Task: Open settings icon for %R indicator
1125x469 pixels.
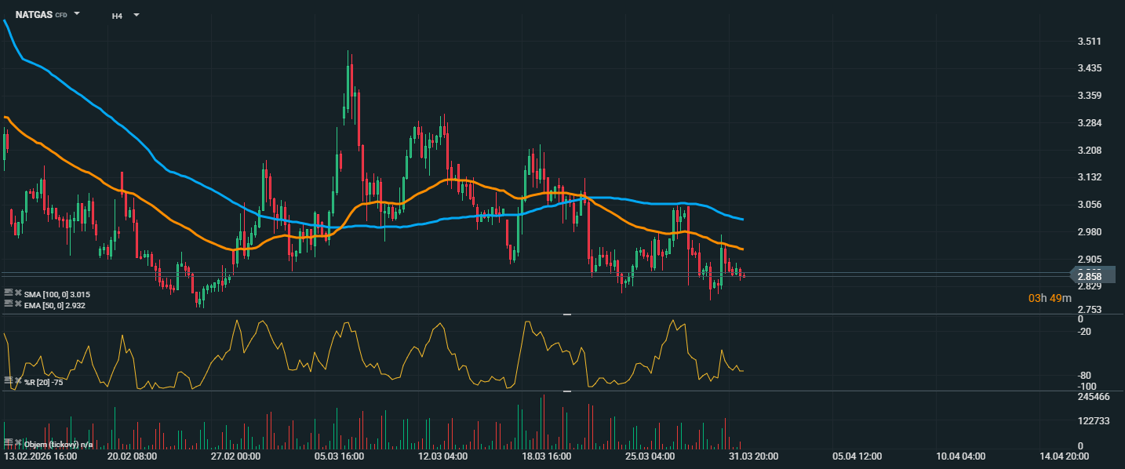Action: coord(9,380)
